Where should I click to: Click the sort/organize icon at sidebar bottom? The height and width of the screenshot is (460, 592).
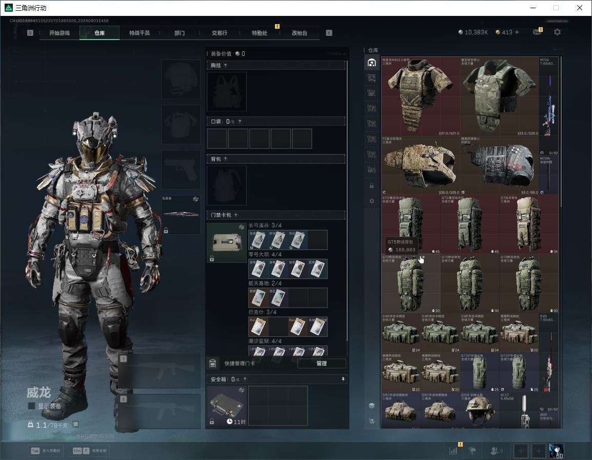pos(371,421)
